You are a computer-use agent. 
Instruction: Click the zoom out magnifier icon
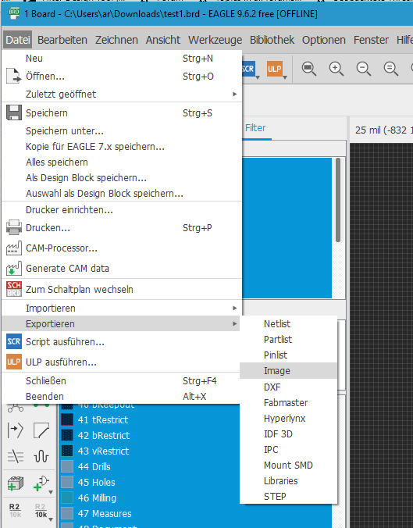click(364, 69)
